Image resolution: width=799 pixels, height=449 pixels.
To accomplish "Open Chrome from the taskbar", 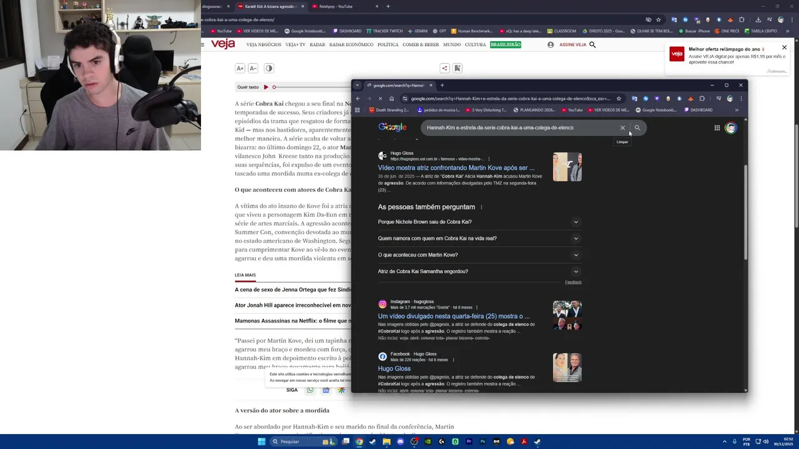I will coord(359,442).
